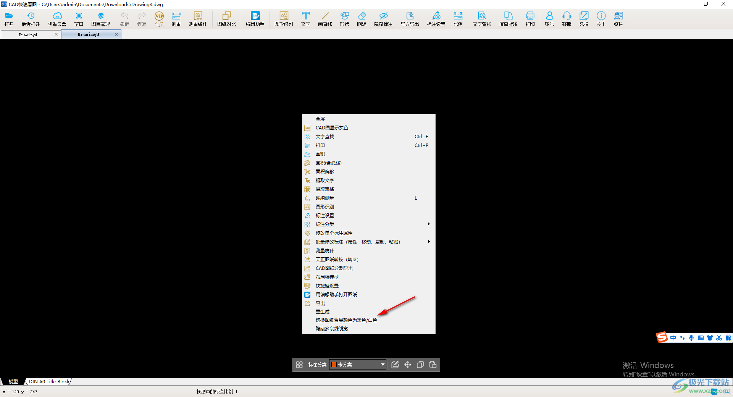
Task: Click the 标注分类 grid icon in bottom bar
Action: click(299, 365)
